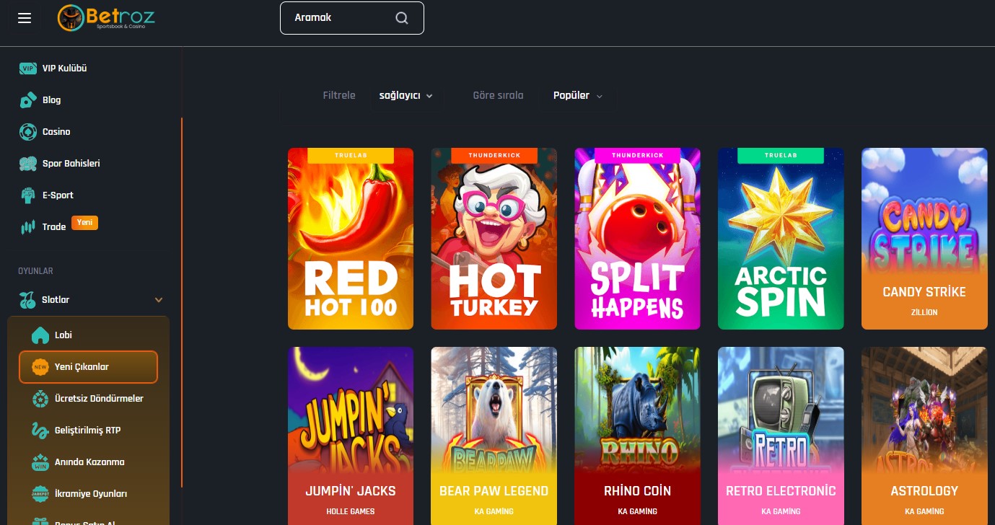Open Astrology game
The width and height of the screenshot is (995, 525).
tap(924, 436)
